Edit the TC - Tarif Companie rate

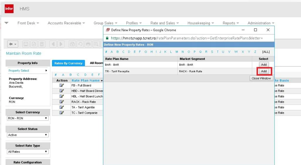pos(62,113)
